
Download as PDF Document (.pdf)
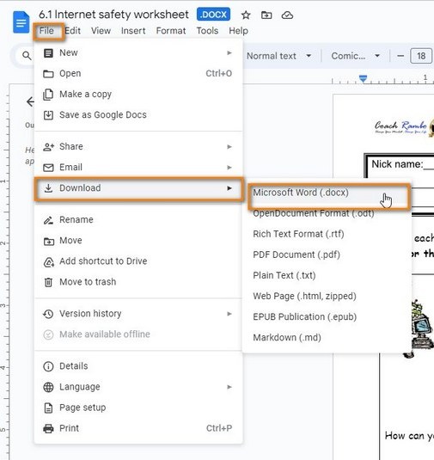[x=327, y=255]
